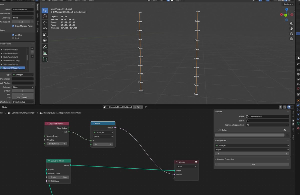Select the Scale tool
Viewport: 300px width, 195px height.
[x=45, y=35]
